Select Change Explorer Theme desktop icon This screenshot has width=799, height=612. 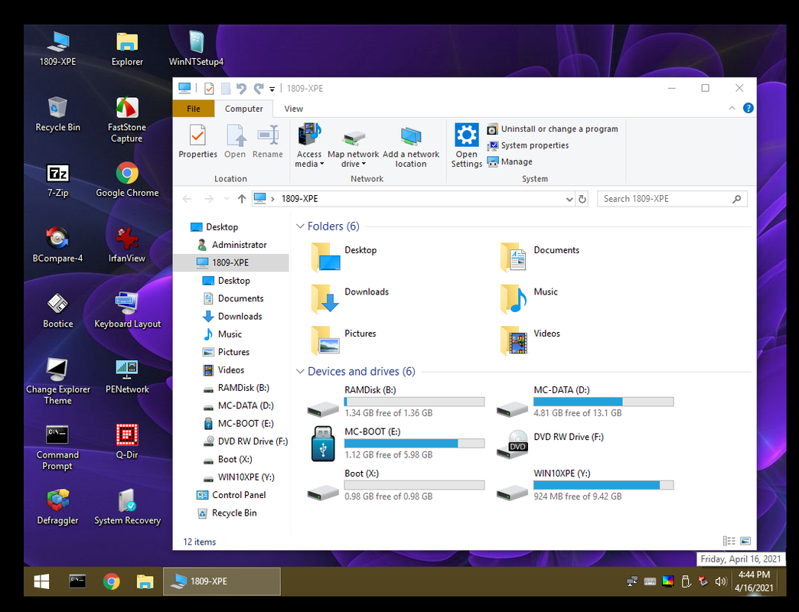[57, 382]
